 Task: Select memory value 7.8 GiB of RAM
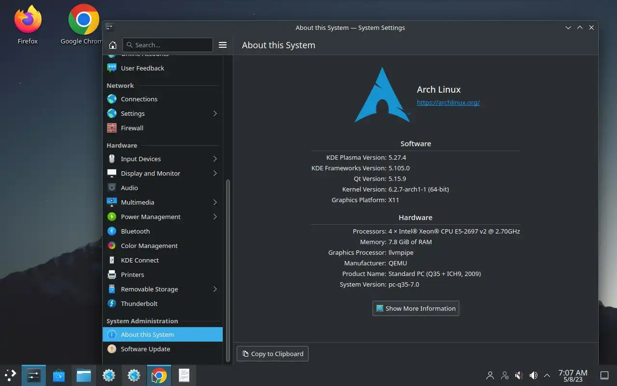[410, 242]
